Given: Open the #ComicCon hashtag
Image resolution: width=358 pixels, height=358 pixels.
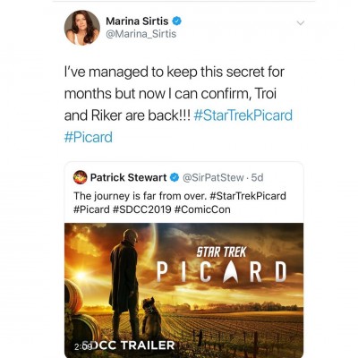Looking at the screenshot, I should point(202,209).
